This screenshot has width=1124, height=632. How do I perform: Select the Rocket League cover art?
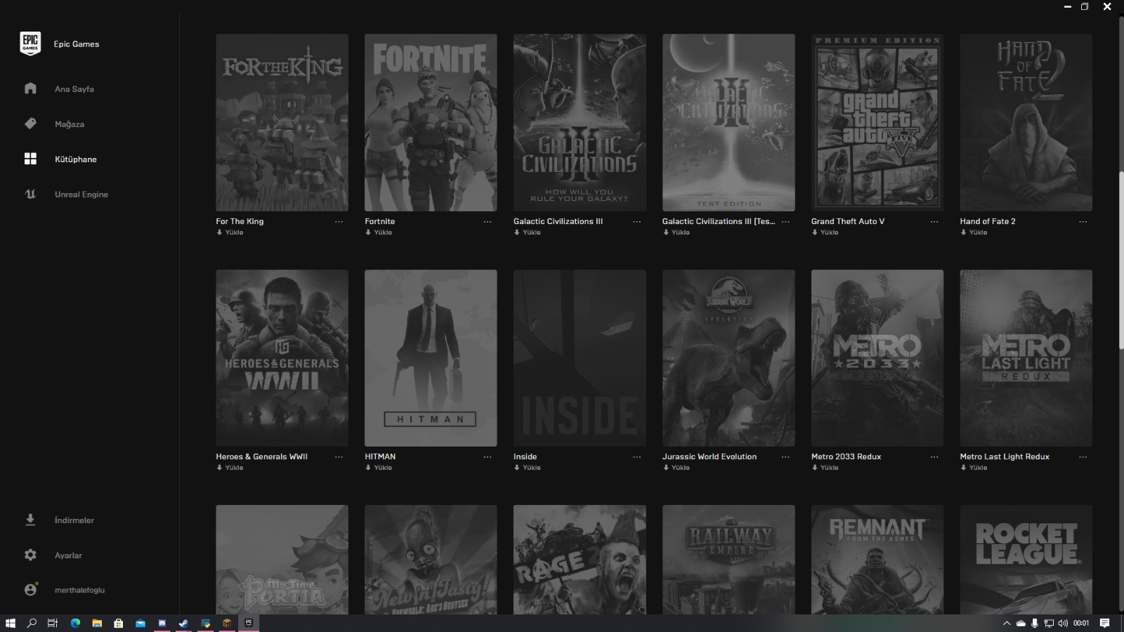tap(1026, 560)
